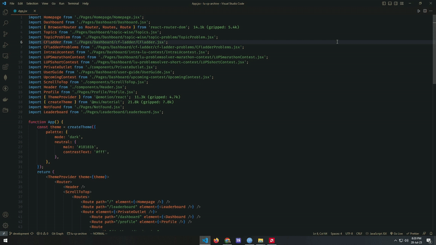Click Go Live in status bar

396,234
